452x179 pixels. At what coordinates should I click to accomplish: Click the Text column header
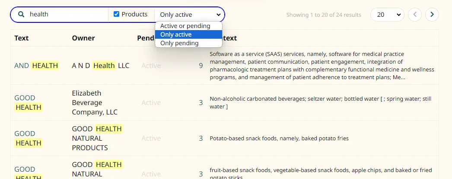tap(22, 38)
